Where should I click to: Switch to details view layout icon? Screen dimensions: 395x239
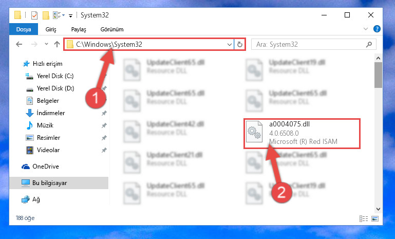coord(364,218)
